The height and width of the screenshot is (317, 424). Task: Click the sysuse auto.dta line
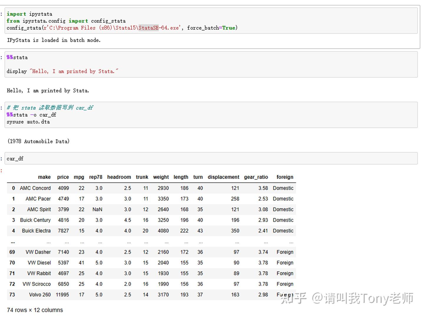point(28,122)
